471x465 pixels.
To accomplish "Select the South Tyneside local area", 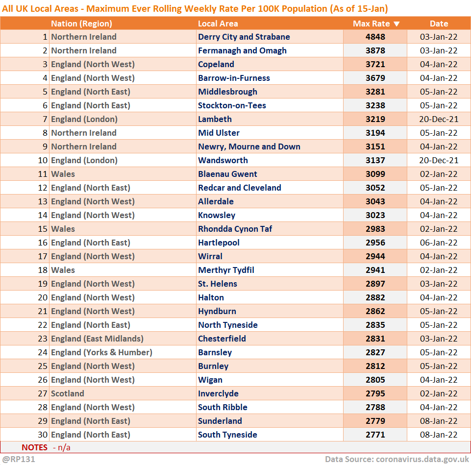I will [x=227, y=435].
